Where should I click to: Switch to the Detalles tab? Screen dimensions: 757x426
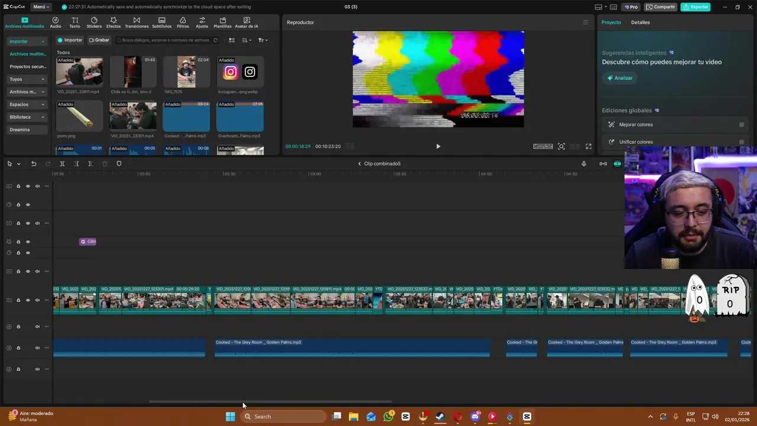click(640, 22)
